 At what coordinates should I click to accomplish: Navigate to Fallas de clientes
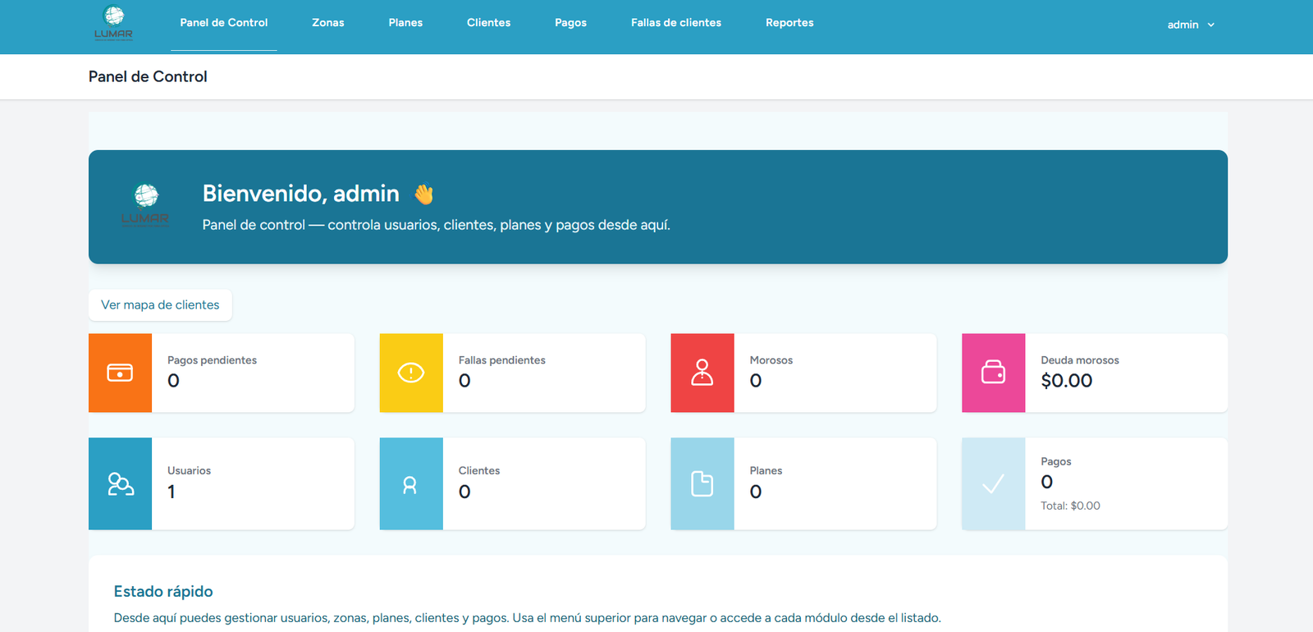click(x=676, y=23)
